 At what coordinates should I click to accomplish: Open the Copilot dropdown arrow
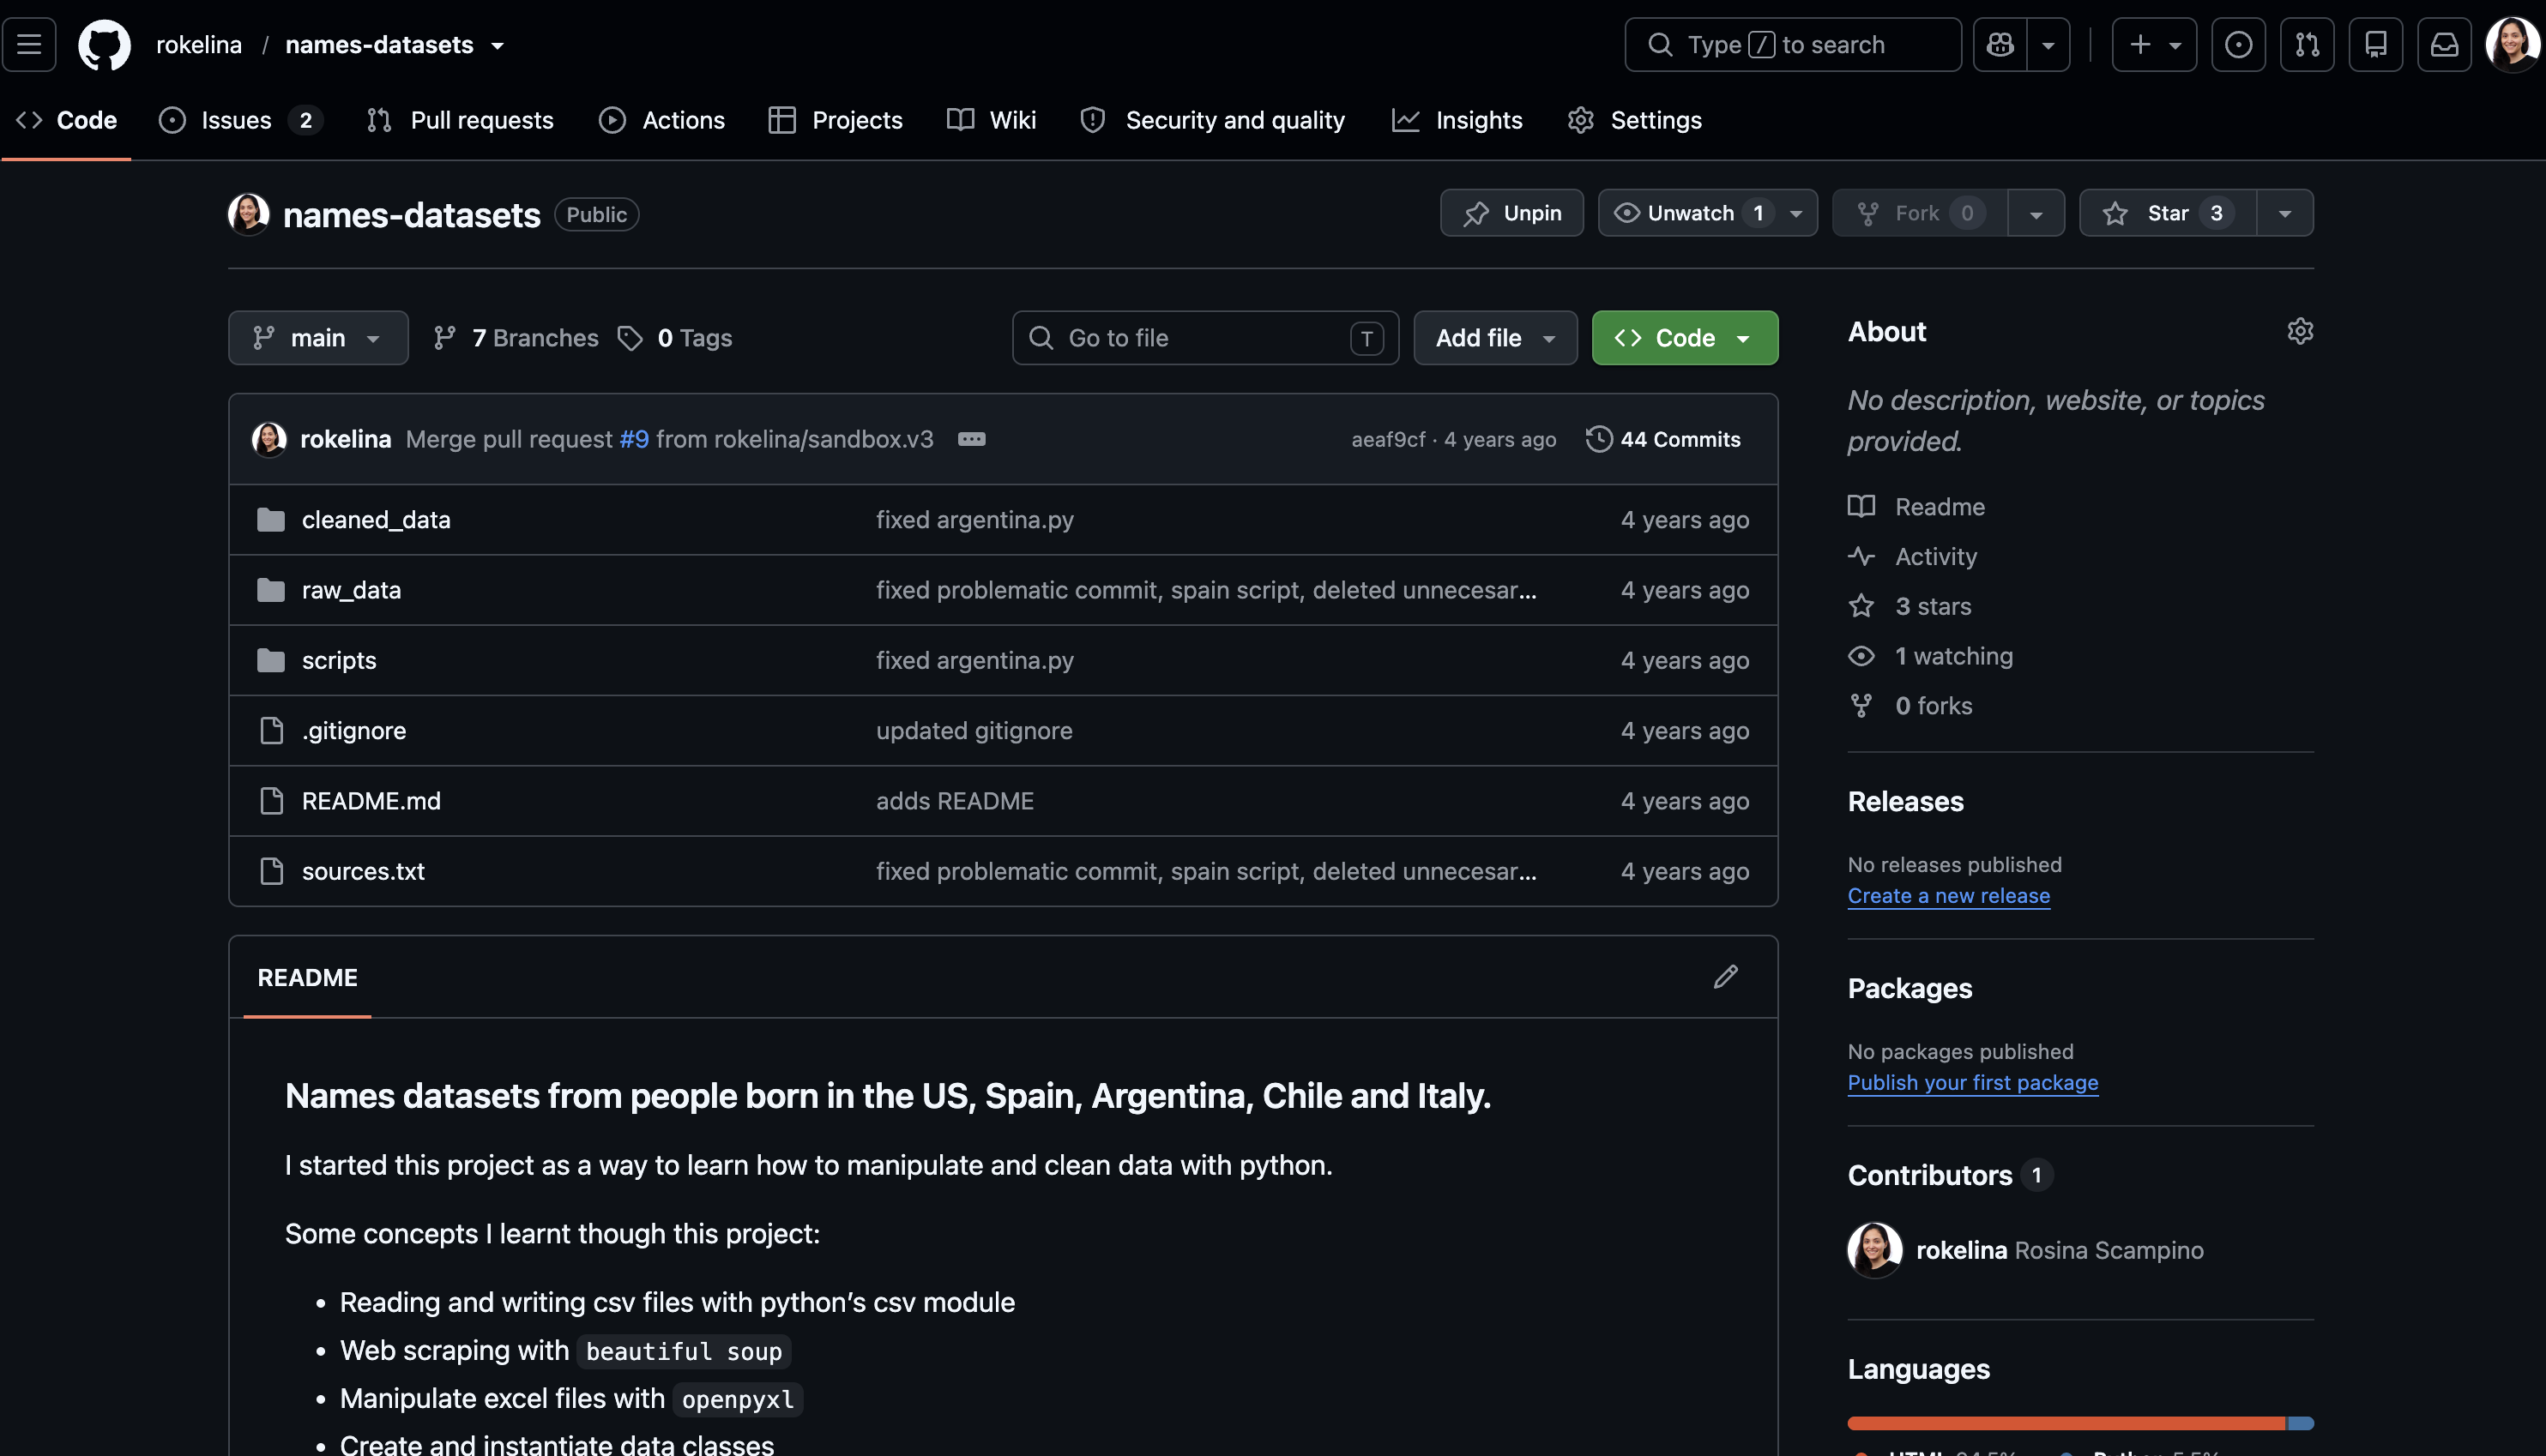click(2048, 45)
